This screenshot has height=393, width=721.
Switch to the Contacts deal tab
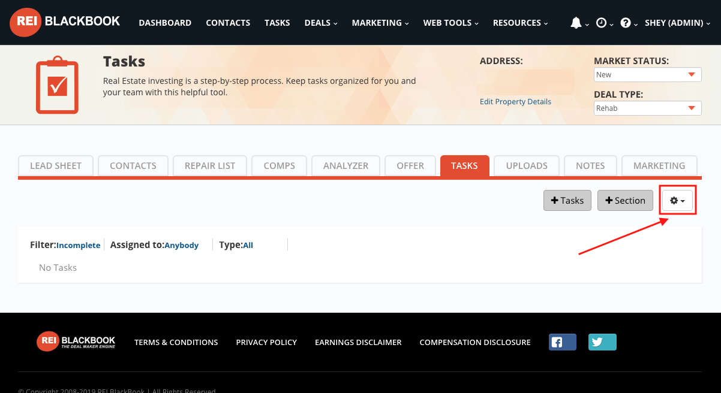click(x=133, y=166)
